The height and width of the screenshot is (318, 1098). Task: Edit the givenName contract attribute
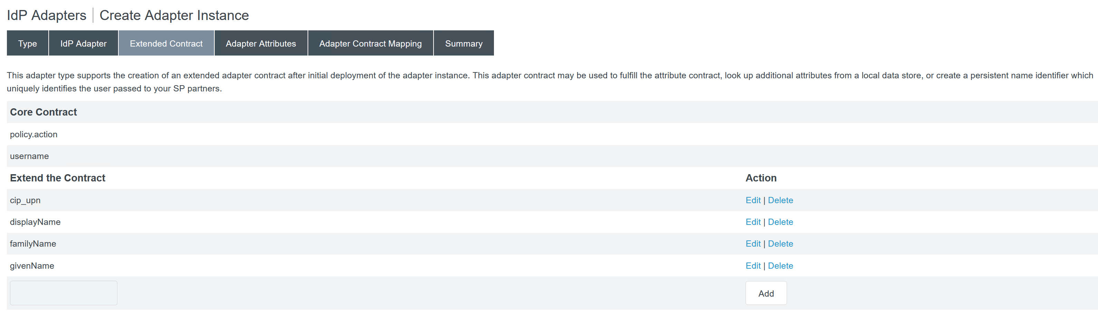753,266
